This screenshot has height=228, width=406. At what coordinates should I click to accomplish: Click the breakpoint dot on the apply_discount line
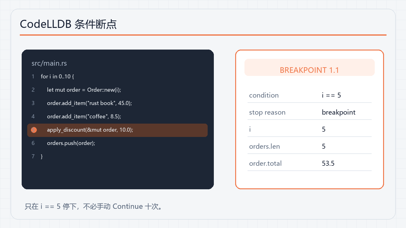tap(34, 130)
